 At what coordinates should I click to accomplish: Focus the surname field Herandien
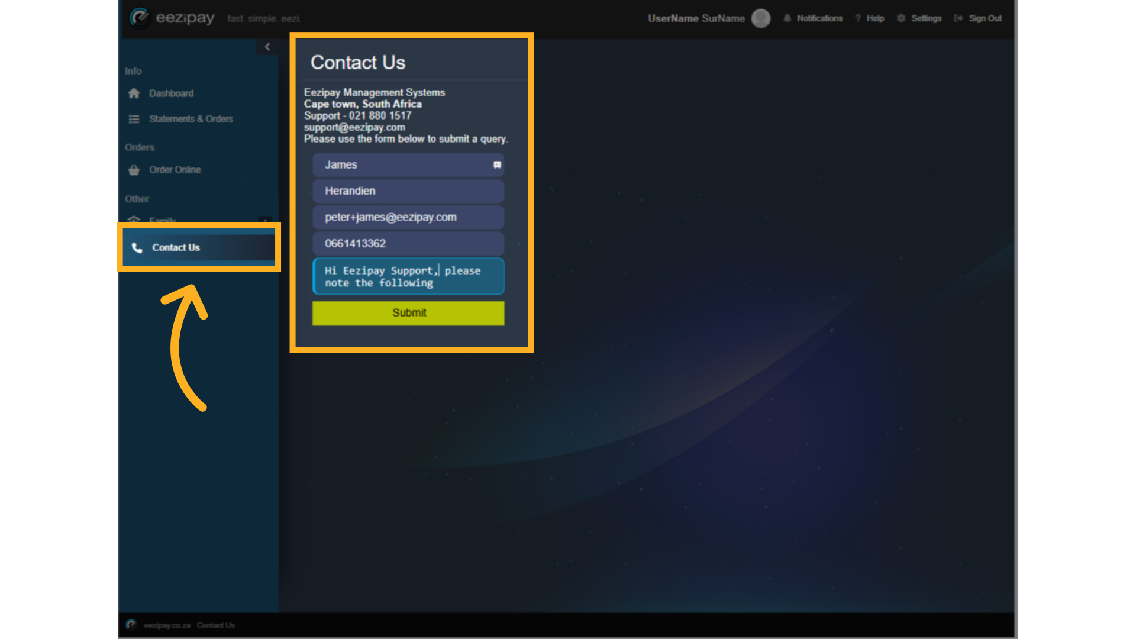pyautogui.click(x=408, y=191)
